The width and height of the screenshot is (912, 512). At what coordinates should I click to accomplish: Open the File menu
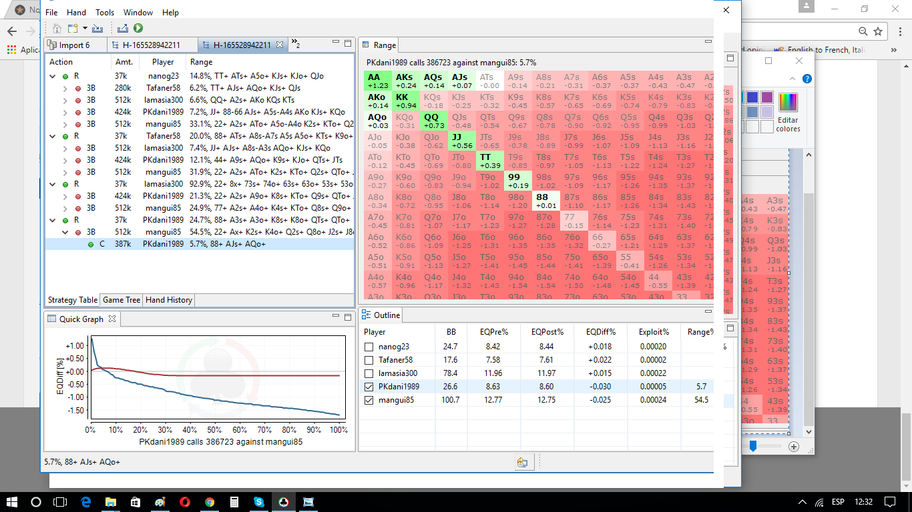51,12
